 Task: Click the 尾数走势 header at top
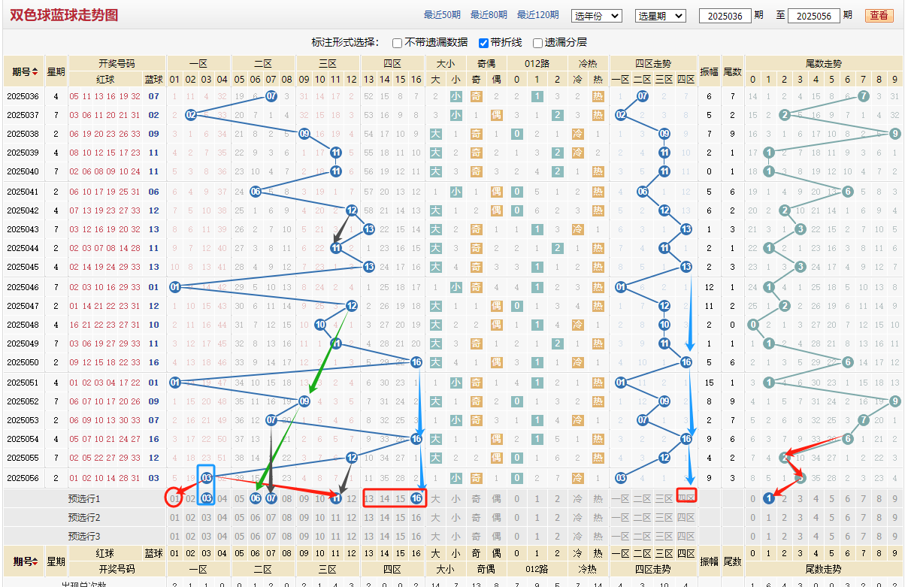823,64
